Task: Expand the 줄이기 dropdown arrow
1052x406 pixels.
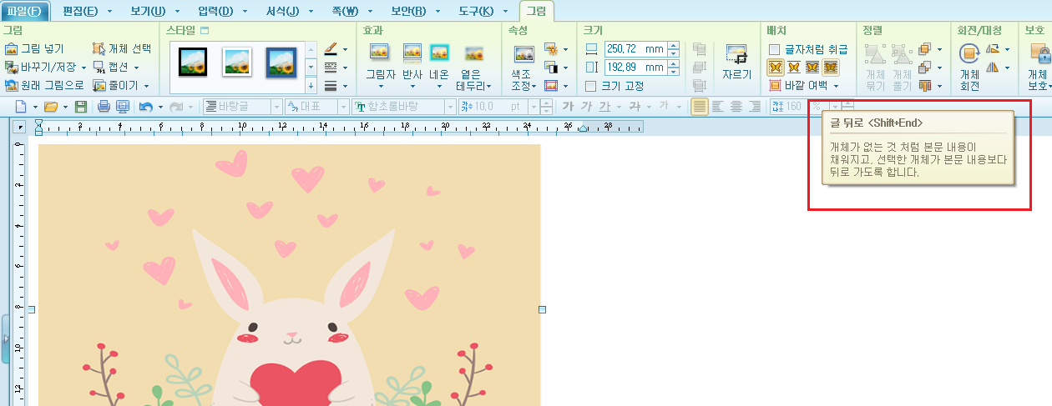Action: tap(147, 85)
